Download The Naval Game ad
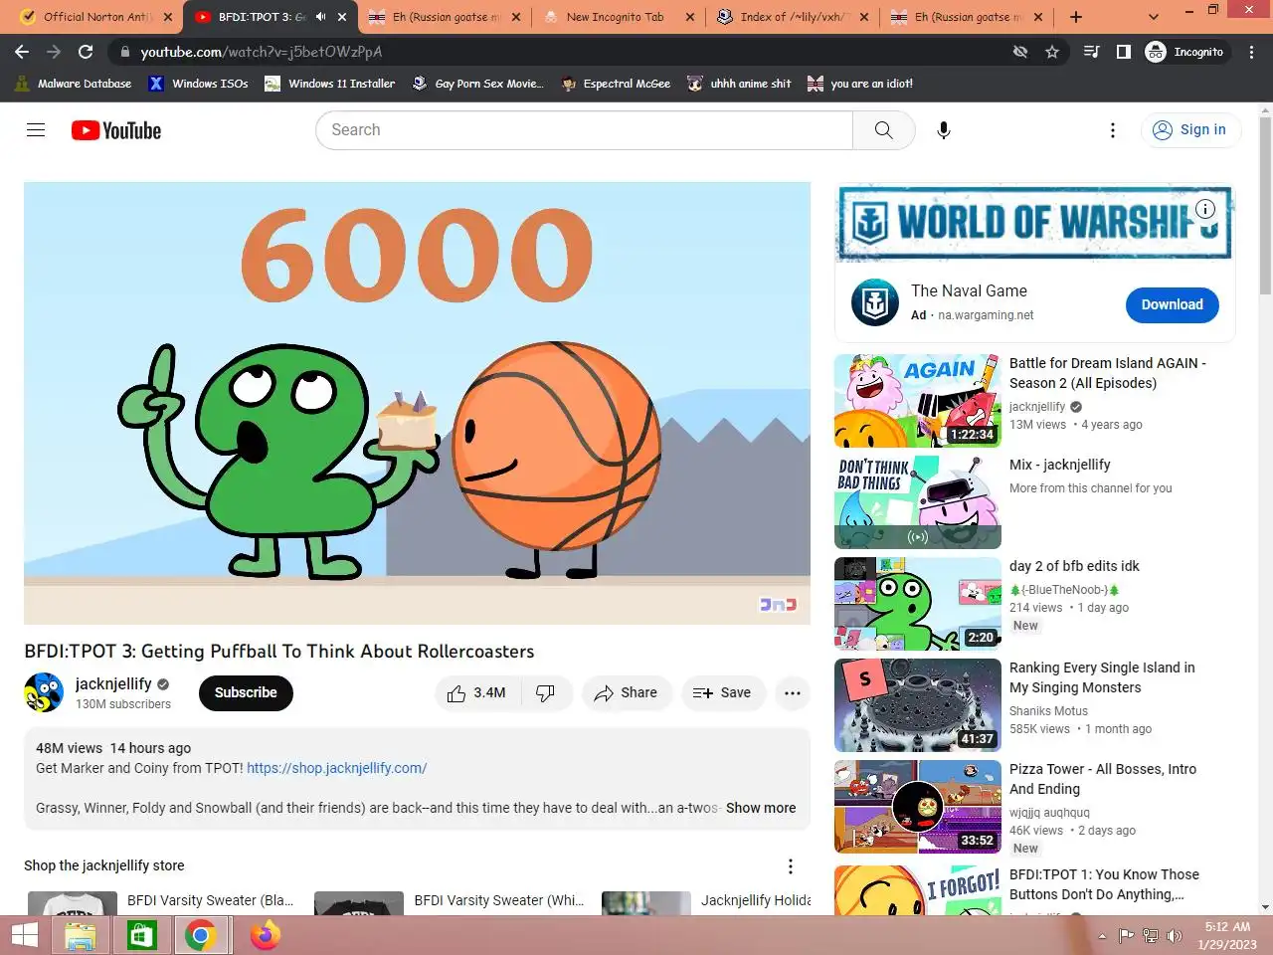Viewport: 1273px width, 955px height. click(1172, 305)
